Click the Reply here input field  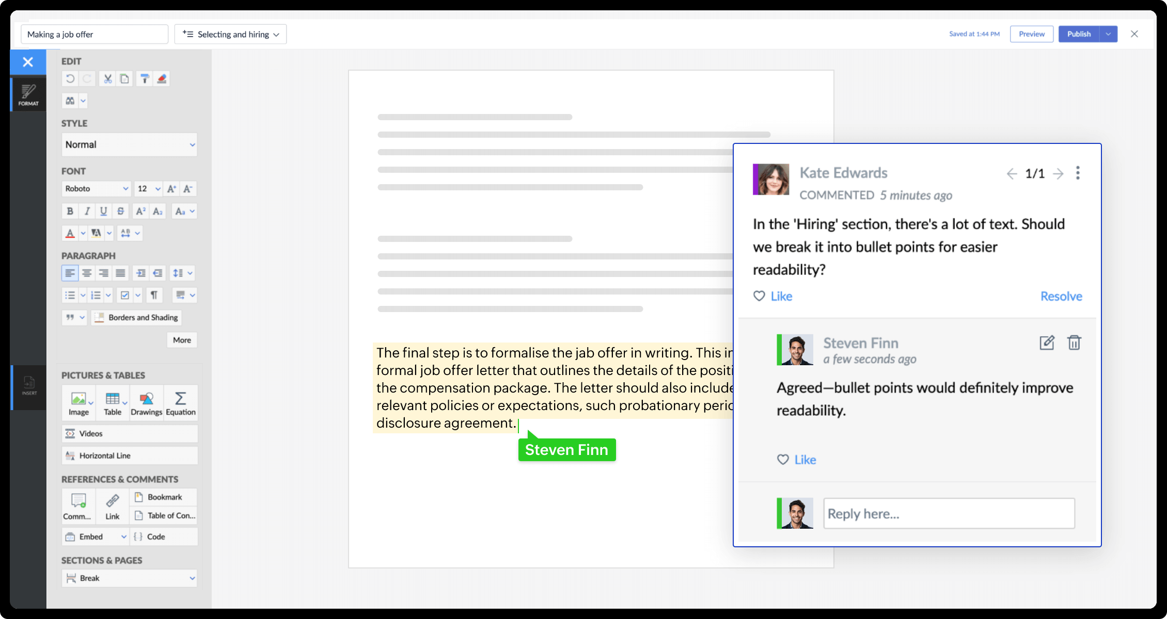(949, 513)
